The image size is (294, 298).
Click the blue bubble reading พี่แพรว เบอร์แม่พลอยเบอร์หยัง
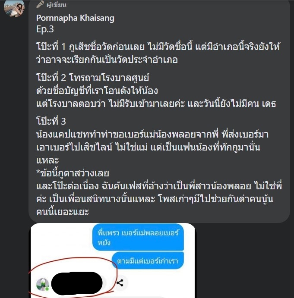click(138, 237)
